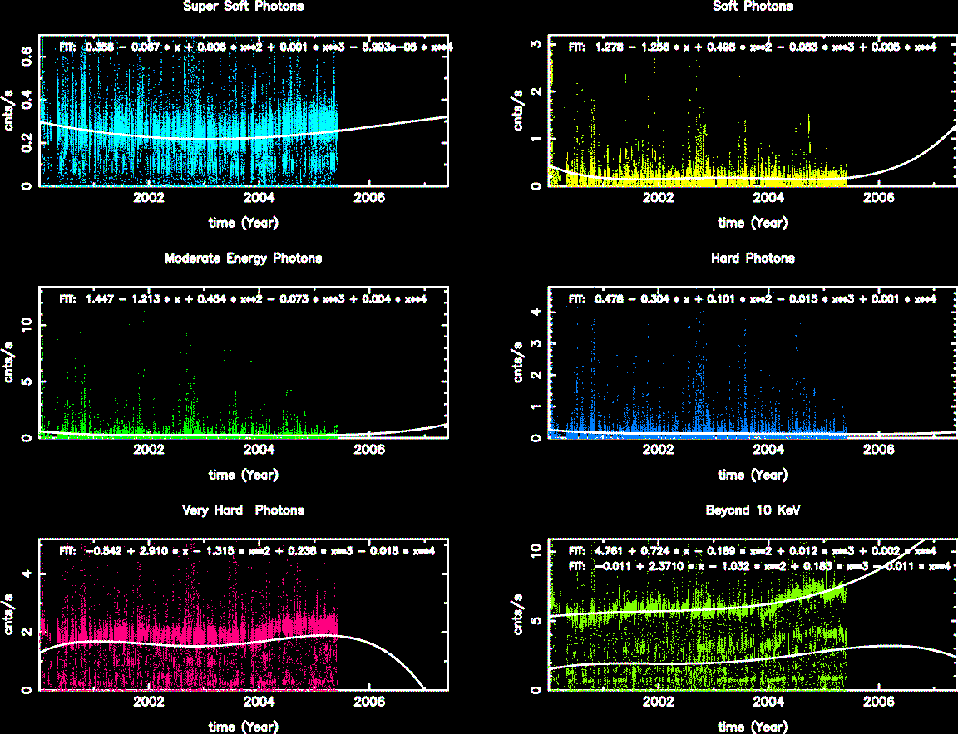Click the top FIT equation in Beyond 10 KeV plot
958x734 pixels.
753,550
